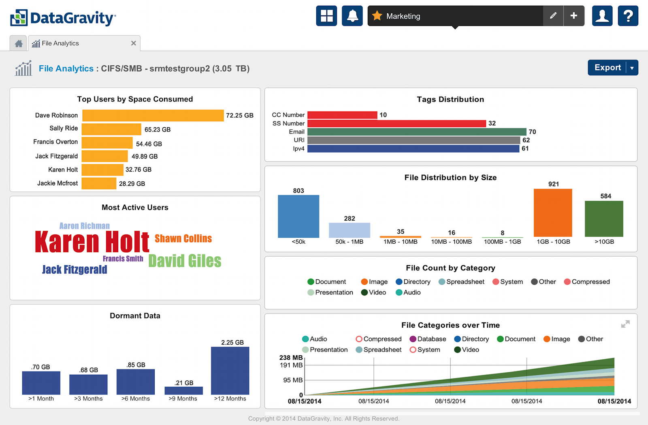Open the Export dropdown arrow
This screenshot has height=425, width=648.
click(632, 68)
